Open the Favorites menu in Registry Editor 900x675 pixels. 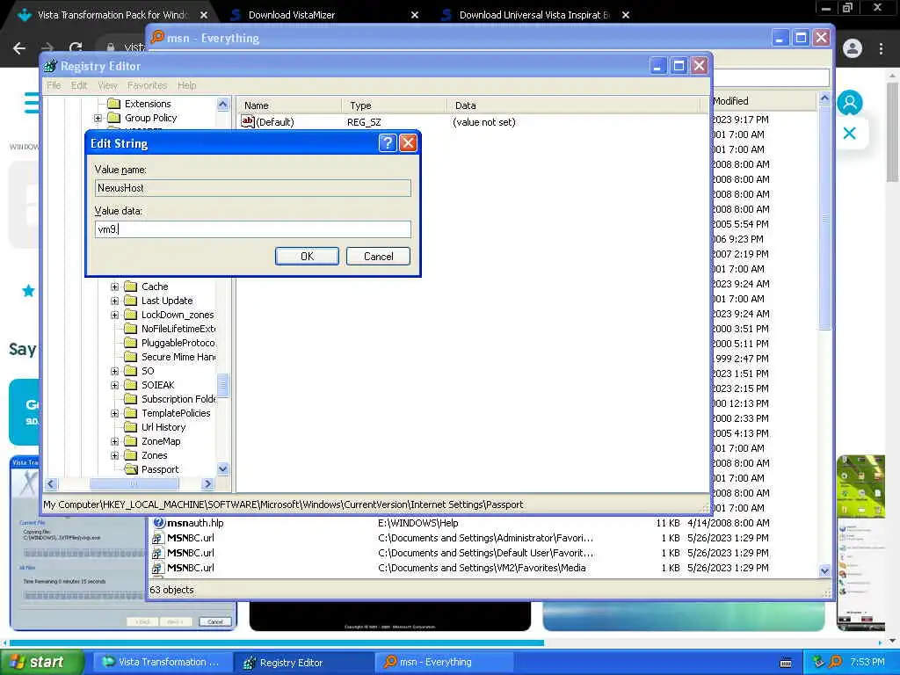(x=147, y=85)
